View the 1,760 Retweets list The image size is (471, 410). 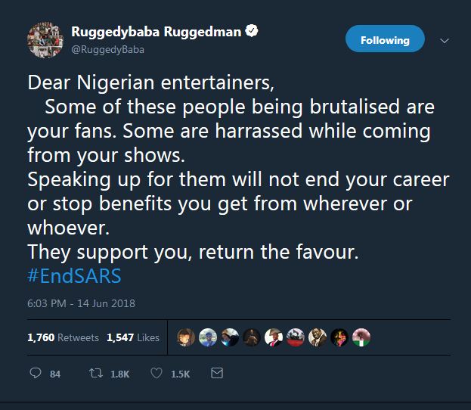63,337
